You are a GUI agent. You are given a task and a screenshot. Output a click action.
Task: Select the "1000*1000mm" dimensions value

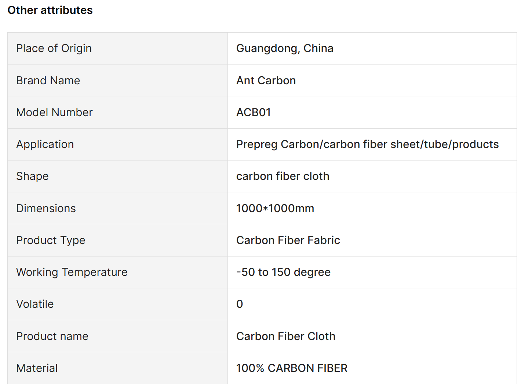[275, 208]
